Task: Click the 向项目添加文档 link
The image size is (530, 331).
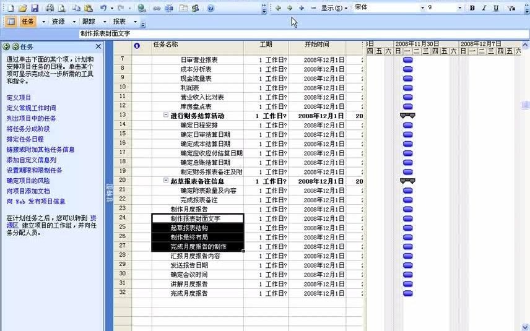Action: (x=28, y=191)
